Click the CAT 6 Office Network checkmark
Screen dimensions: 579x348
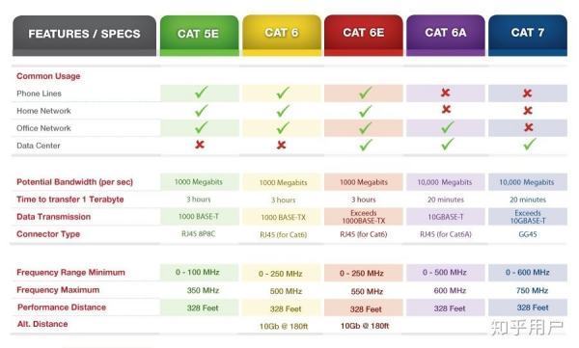point(283,127)
